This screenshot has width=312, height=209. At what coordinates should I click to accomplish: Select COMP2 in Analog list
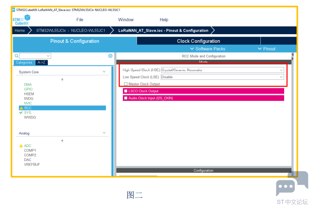point(30,155)
